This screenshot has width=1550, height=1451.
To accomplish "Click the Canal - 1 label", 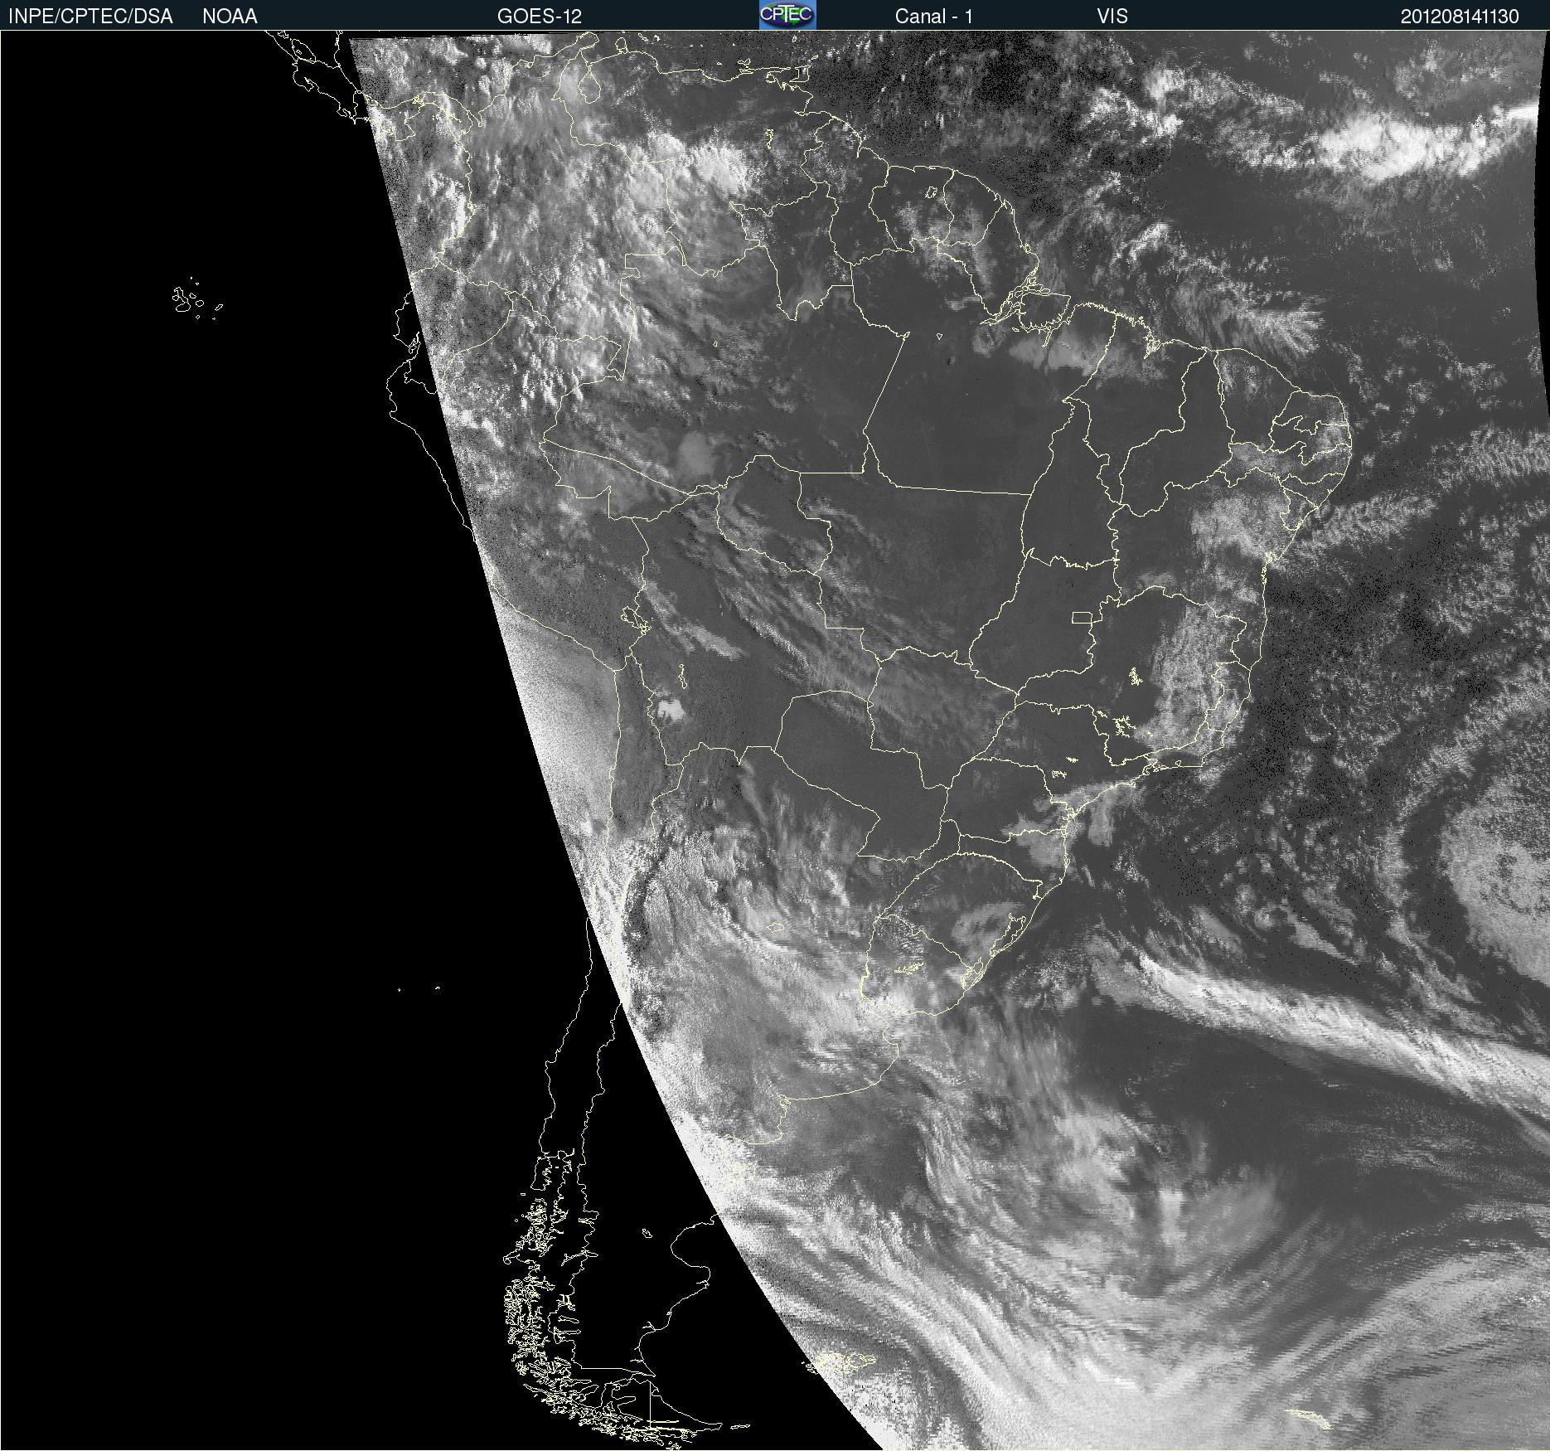I will [x=934, y=17].
